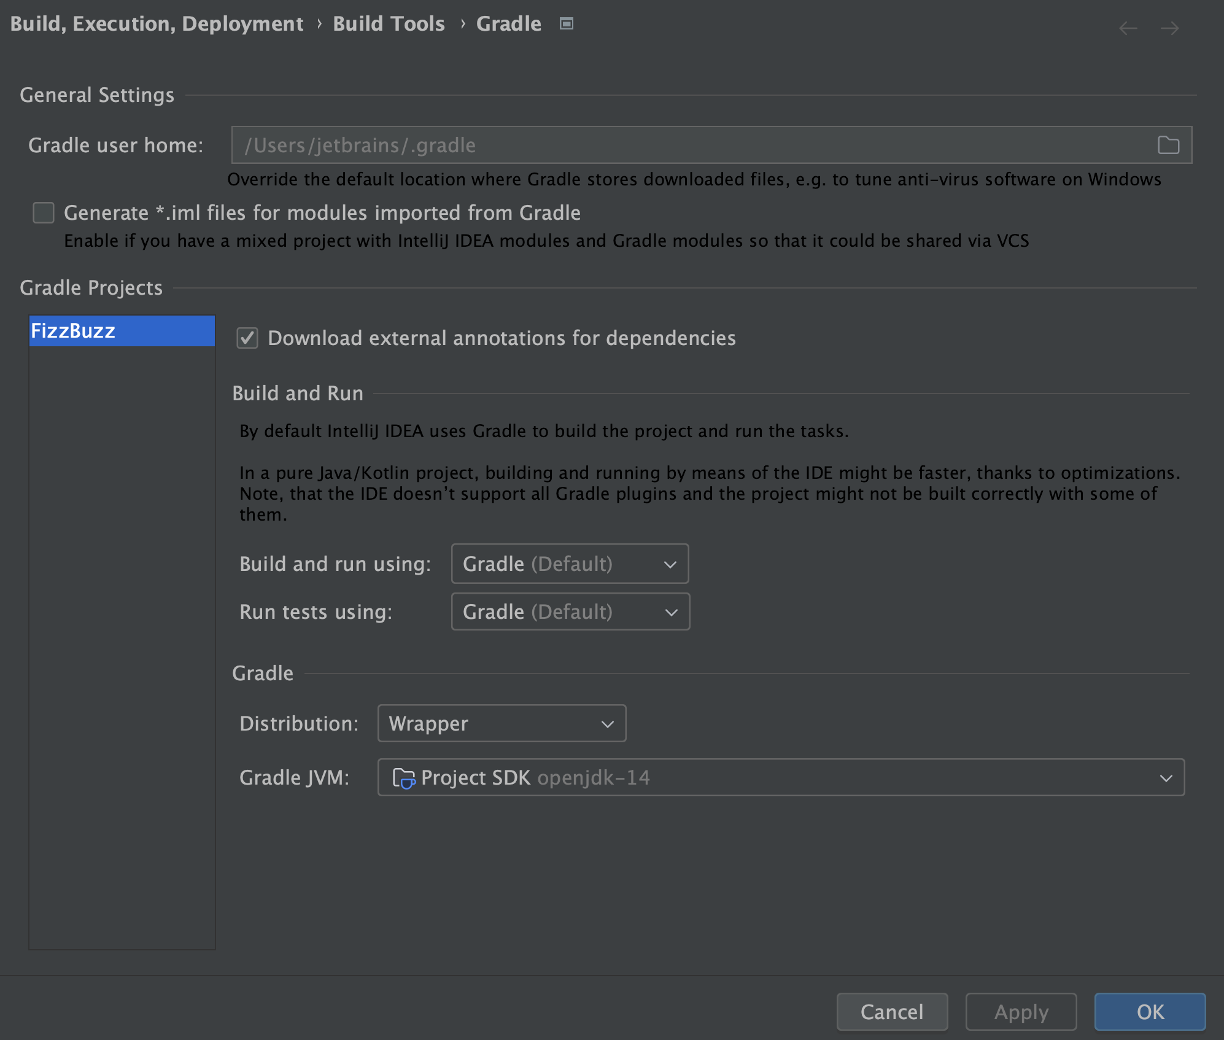Disable downloading external annotations for dependencies
Image resolution: width=1224 pixels, height=1040 pixels.
coord(247,338)
